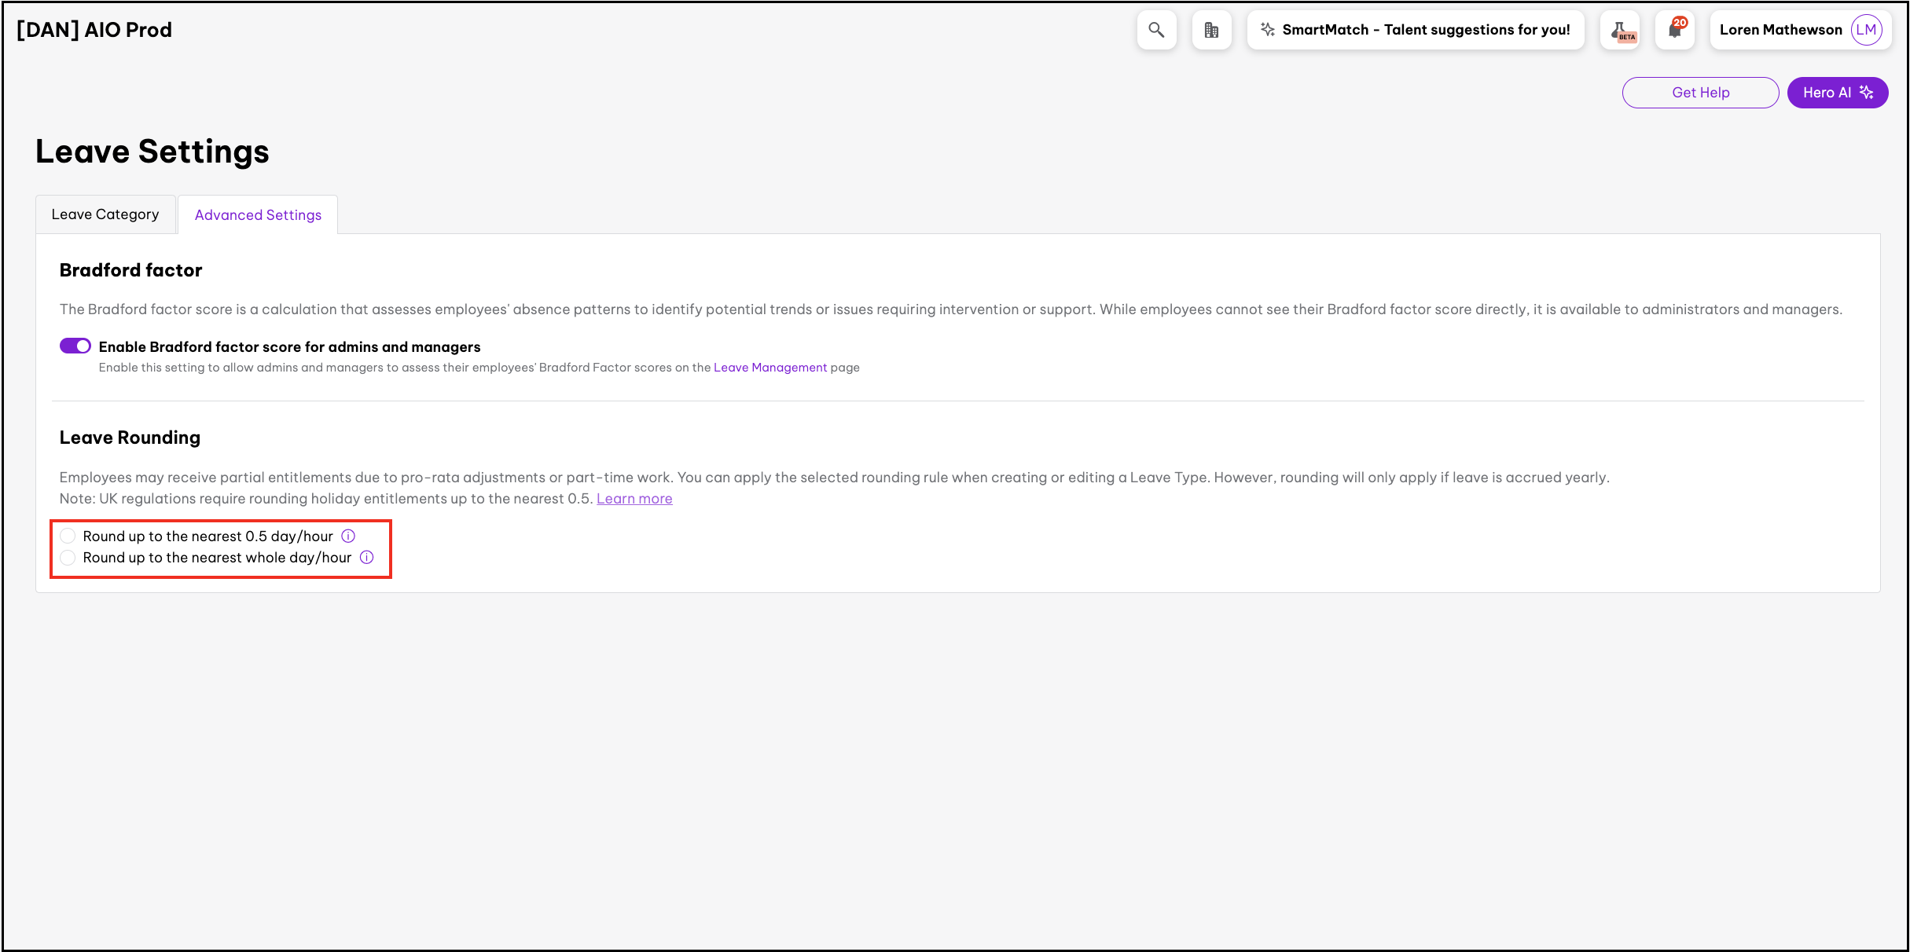Click the sparkle icon in SmartMatch banner
Viewport: 1910px width, 952px height.
pos(1267,30)
